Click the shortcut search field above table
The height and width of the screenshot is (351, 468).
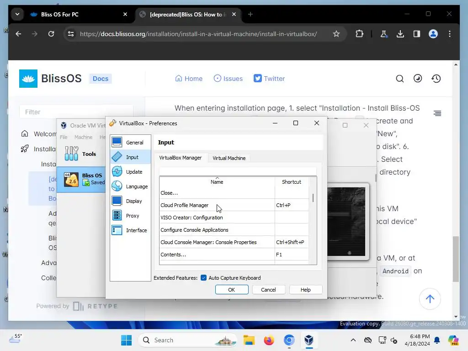[x=238, y=171]
